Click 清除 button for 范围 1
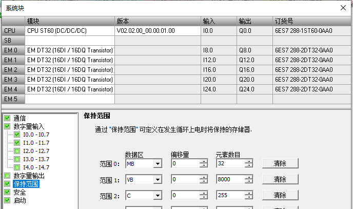The width and height of the screenshot is (353, 209). 280,180
